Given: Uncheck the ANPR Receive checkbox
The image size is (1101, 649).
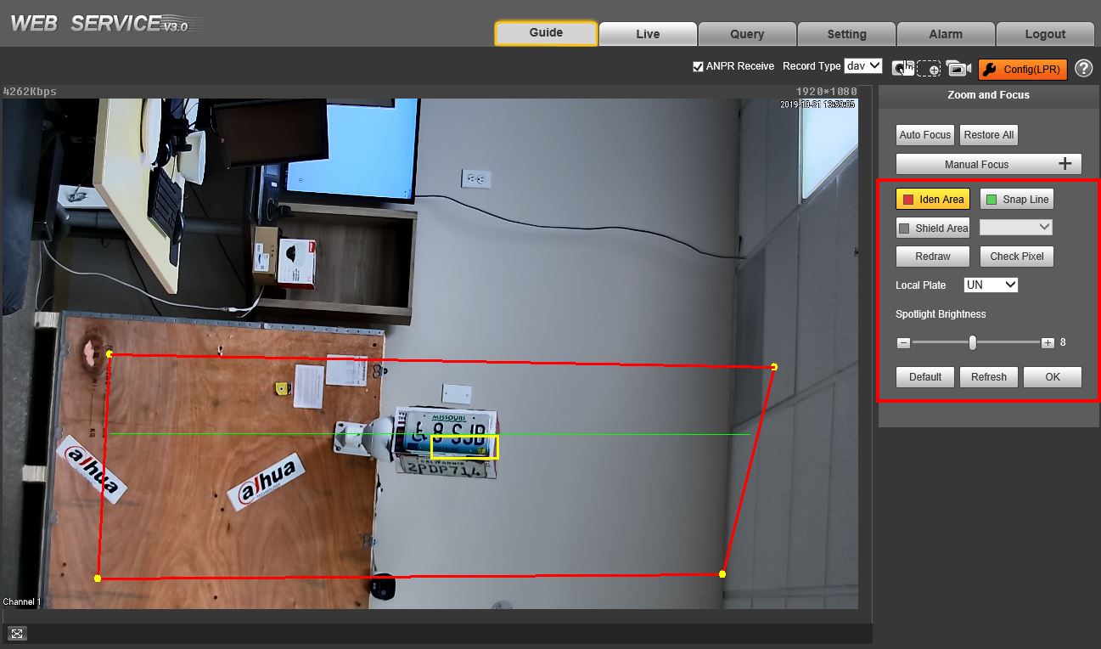Looking at the screenshot, I should point(698,66).
